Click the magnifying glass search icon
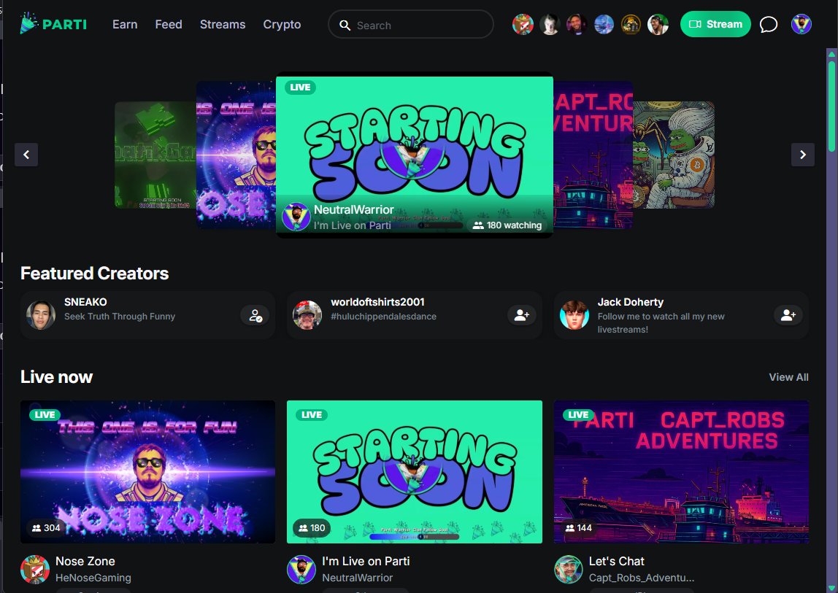 click(345, 25)
